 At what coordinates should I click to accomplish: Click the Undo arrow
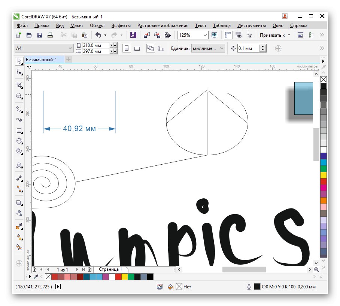coord(98,35)
